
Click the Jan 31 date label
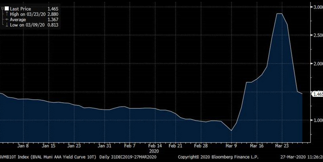pyautogui.click(x=104, y=146)
